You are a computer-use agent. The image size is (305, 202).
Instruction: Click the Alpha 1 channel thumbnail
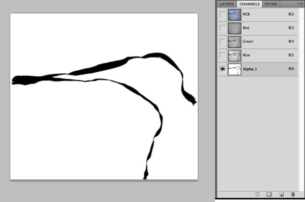[234, 69]
